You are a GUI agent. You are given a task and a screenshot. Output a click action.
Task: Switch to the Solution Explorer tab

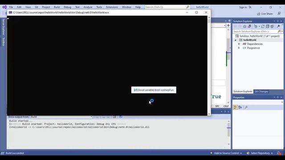[243, 92]
